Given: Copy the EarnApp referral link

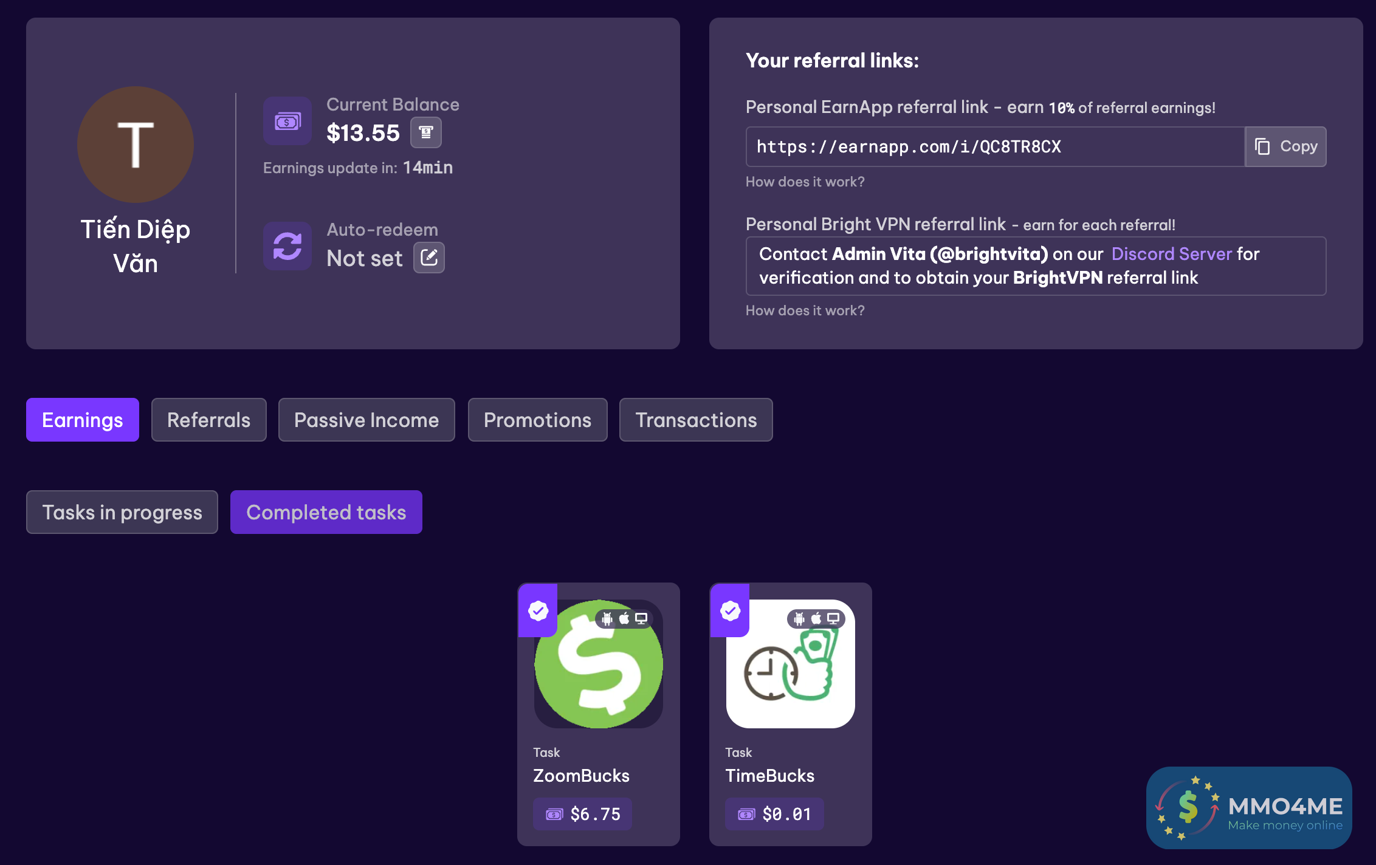Looking at the screenshot, I should [x=1285, y=146].
